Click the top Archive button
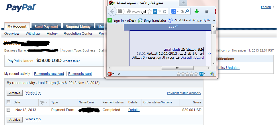Screen dimensions: 280x135 (x=15, y=93)
